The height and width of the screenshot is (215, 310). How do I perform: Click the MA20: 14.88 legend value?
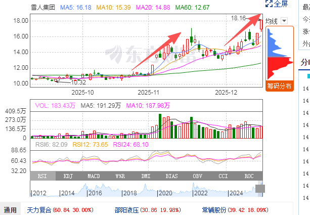click(153, 8)
